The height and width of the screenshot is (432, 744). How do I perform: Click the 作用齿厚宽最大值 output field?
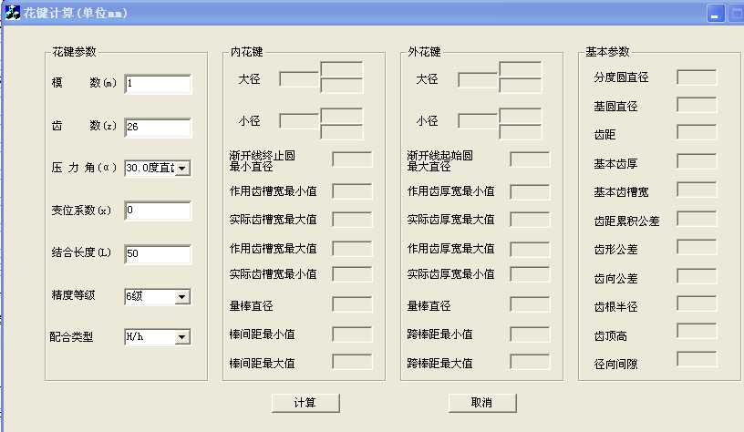click(531, 249)
